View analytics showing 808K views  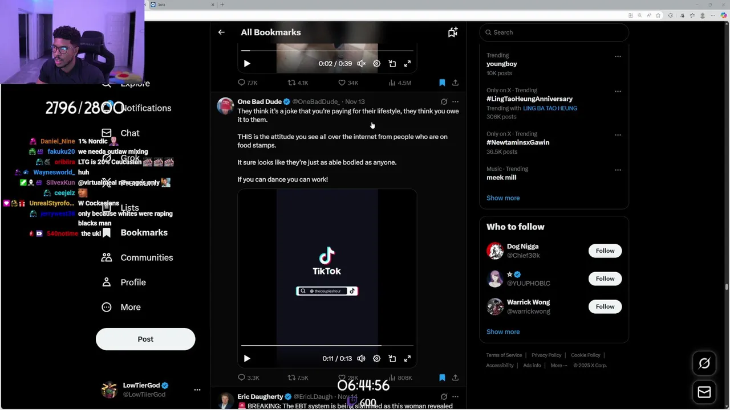pyautogui.click(x=400, y=378)
